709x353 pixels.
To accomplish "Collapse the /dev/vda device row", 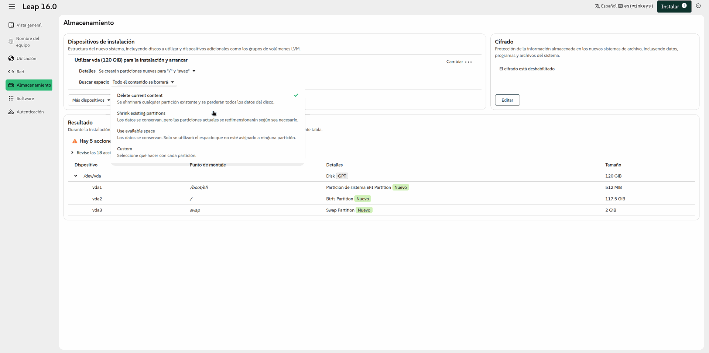I will point(76,176).
